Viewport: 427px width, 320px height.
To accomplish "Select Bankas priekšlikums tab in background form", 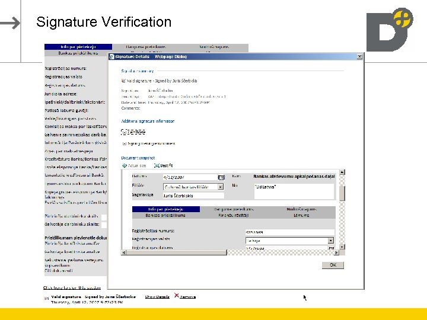I will point(78,53).
